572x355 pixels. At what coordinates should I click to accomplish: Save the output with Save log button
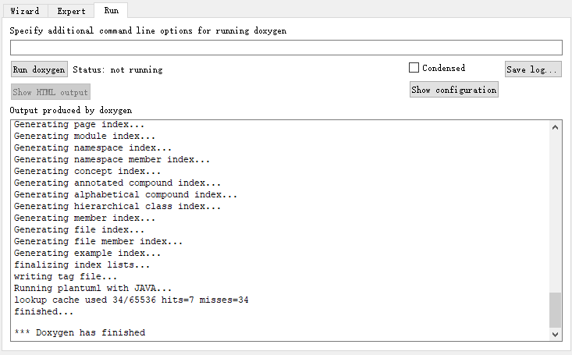pyautogui.click(x=532, y=69)
